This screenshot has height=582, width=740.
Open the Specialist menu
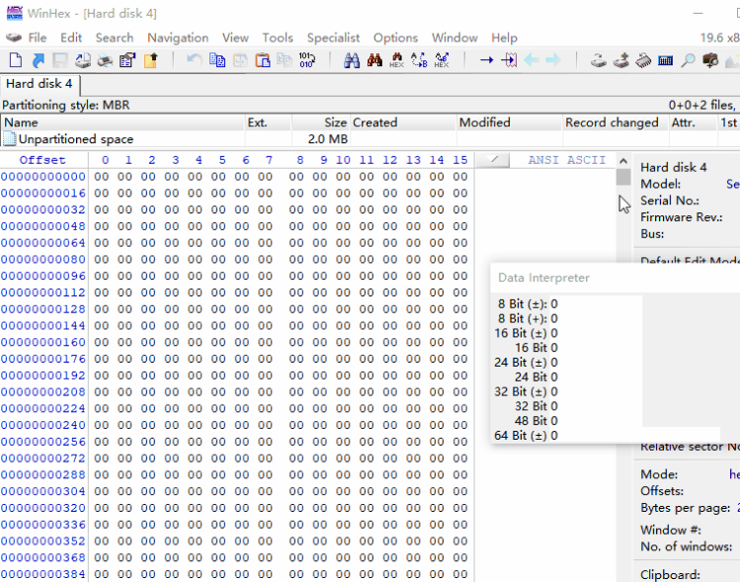[x=333, y=38]
